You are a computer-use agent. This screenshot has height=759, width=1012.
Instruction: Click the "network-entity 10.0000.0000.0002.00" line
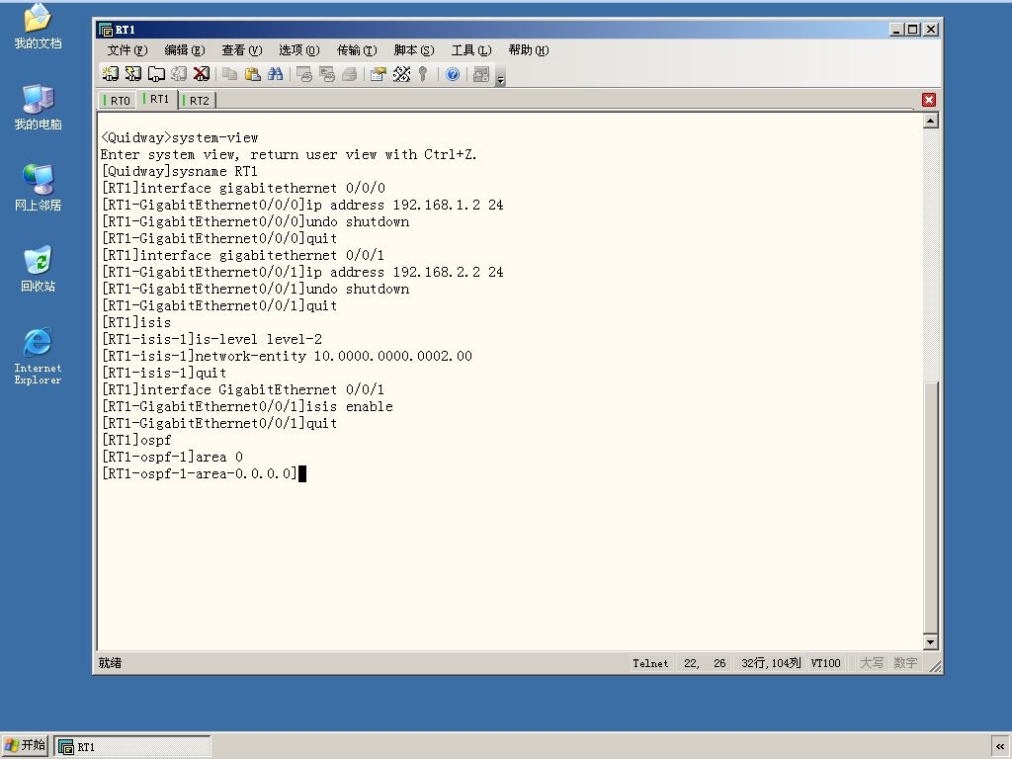[x=287, y=356]
